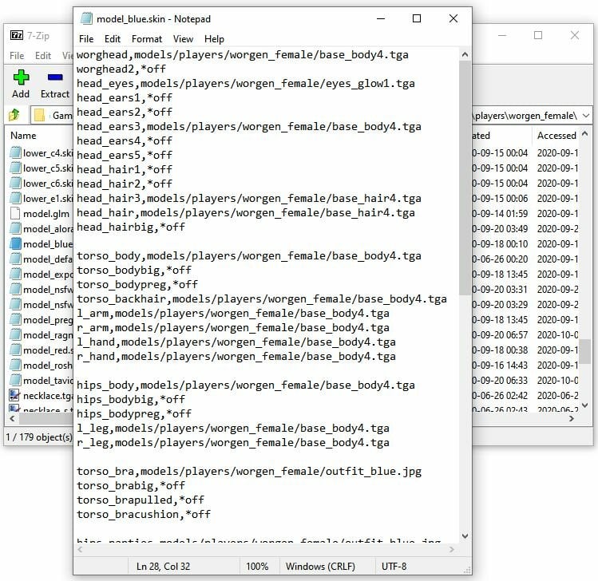Viewport: 598px width, 581px height.
Task: Select highlighted icon of model_blue
Action: point(15,243)
